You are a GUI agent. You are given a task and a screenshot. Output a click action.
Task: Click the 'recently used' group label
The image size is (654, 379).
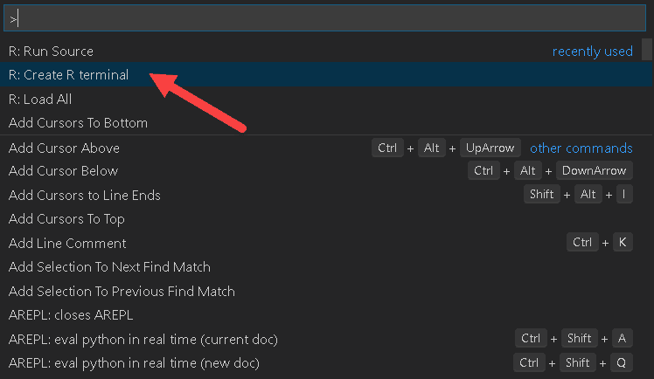(x=592, y=52)
